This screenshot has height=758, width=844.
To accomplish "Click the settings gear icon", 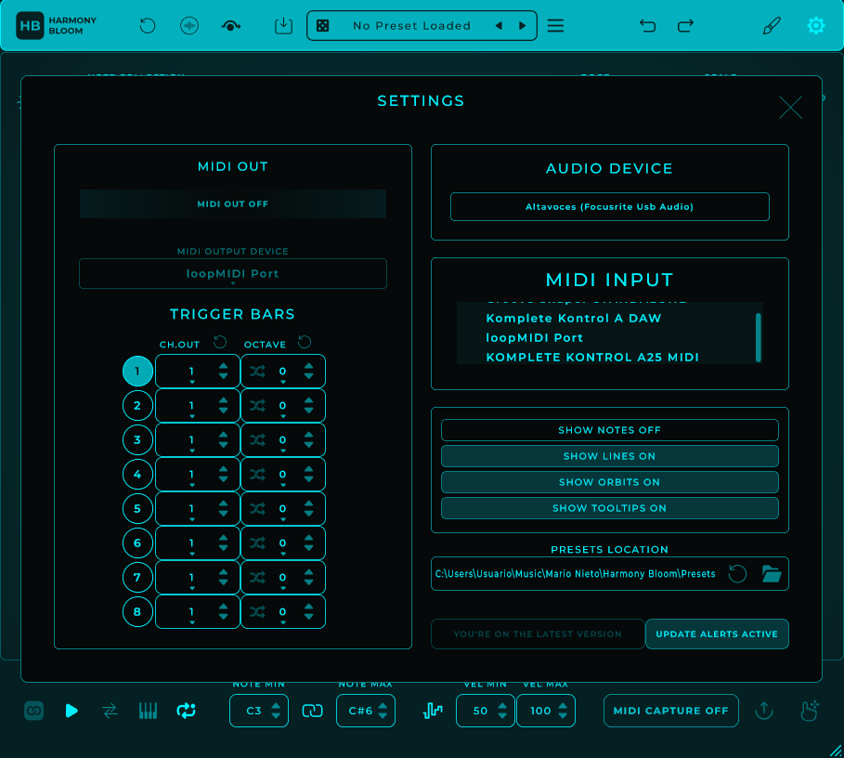I will tap(815, 25).
